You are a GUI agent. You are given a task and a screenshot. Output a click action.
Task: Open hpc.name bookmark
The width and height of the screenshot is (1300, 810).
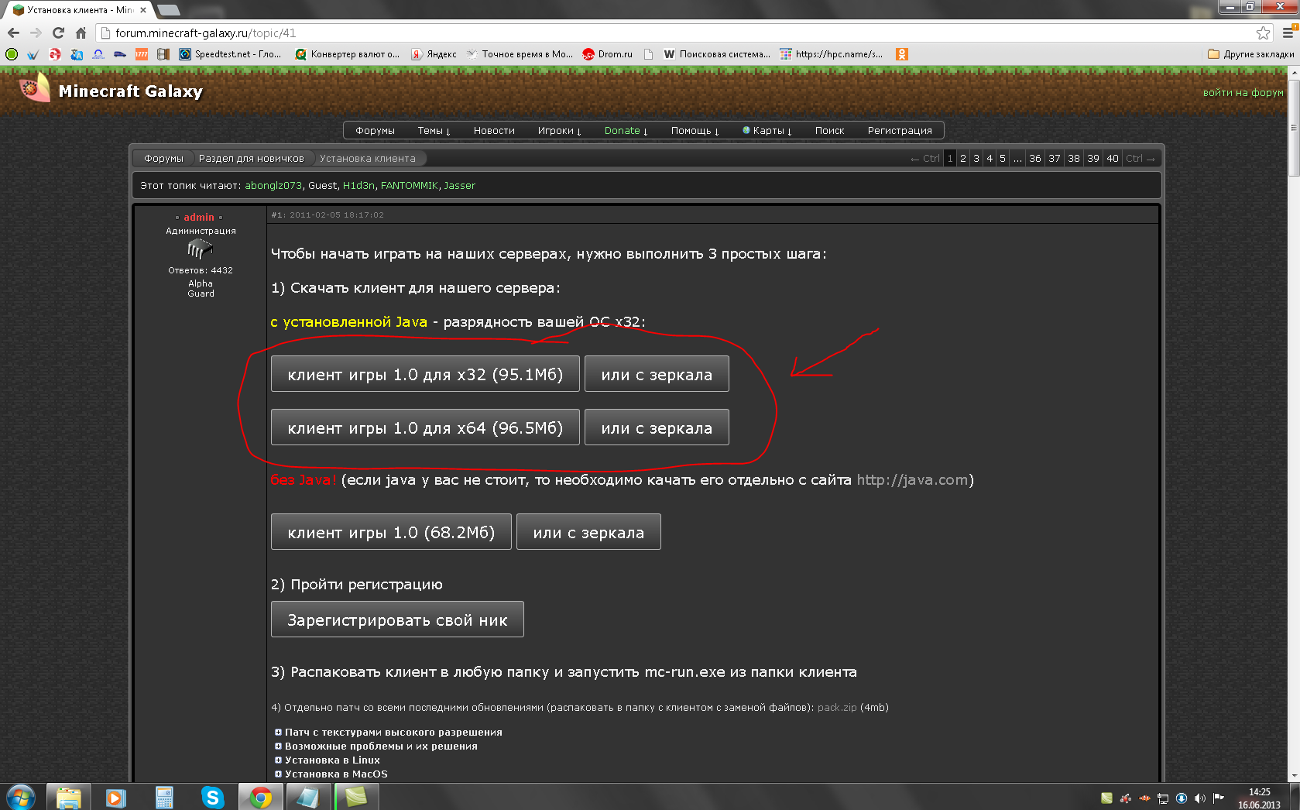831,54
